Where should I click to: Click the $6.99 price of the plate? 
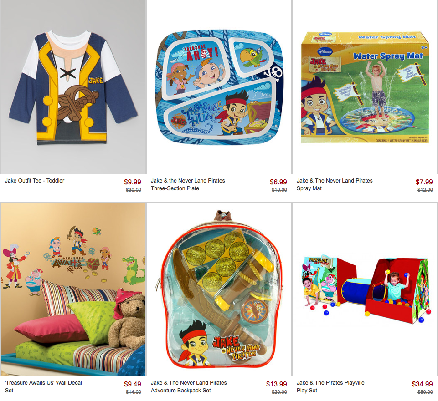click(x=278, y=182)
